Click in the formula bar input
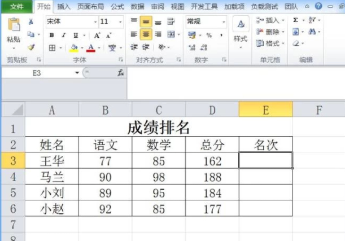Viewport: 345px width, 241px height. (x=236, y=83)
